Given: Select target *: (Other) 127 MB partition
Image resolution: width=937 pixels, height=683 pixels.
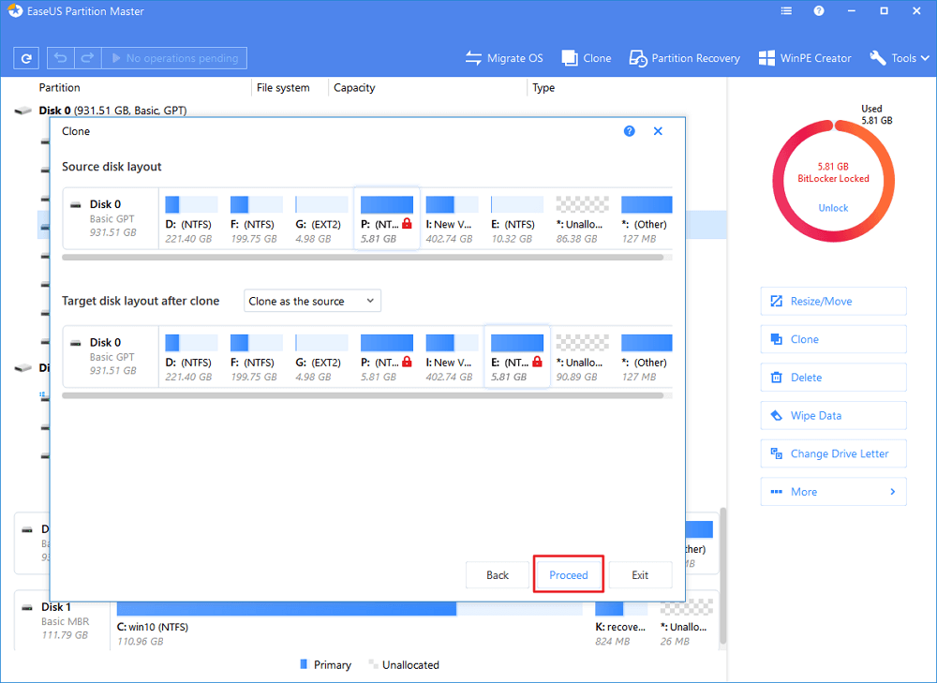Looking at the screenshot, I should pyautogui.click(x=646, y=357).
